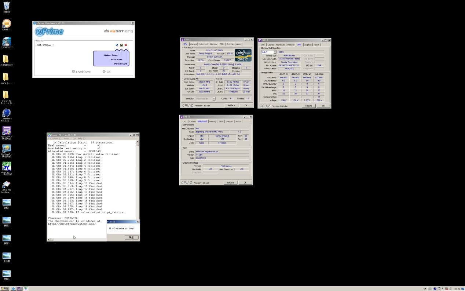This screenshot has width=465, height=291.
Task: Click the browser quick launch icon in taskbar
Action: tap(14, 288)
